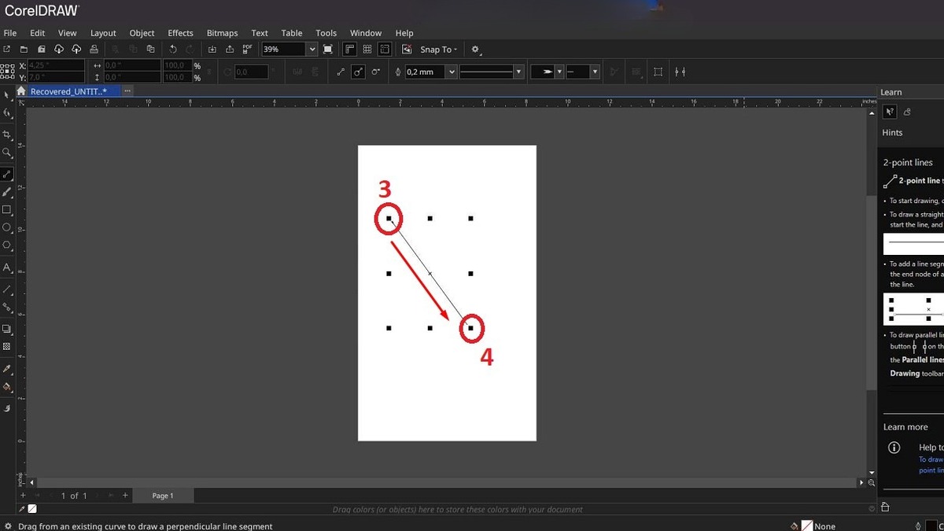This screenshot has height=531, width=944.
Task: Open the zoom level dropdown
Action: 312,49
